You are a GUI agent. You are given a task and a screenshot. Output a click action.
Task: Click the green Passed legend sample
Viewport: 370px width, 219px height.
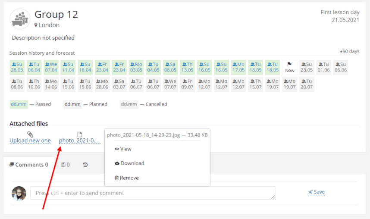coord(19,104)
